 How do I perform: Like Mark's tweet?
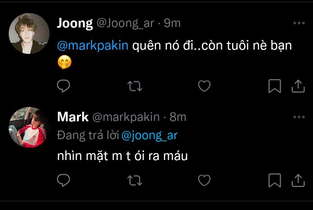(x=204, y=180)
